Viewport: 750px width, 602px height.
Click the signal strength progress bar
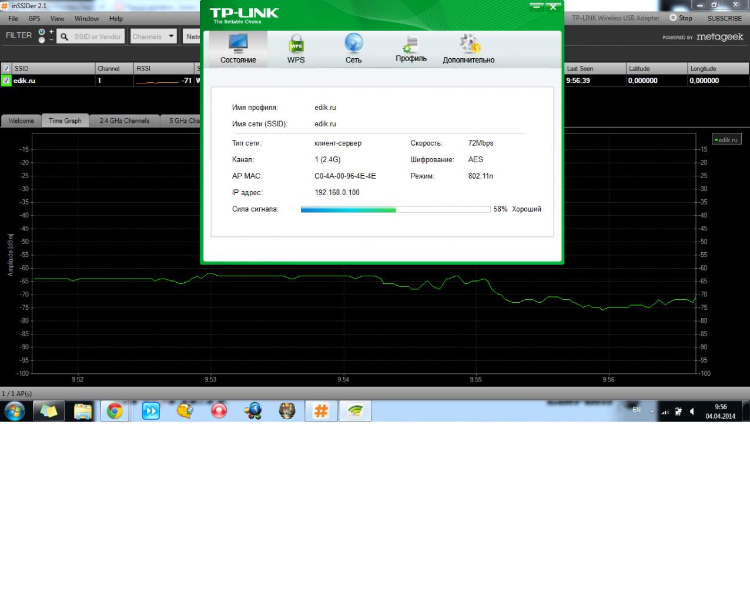(x=396, y=209)
